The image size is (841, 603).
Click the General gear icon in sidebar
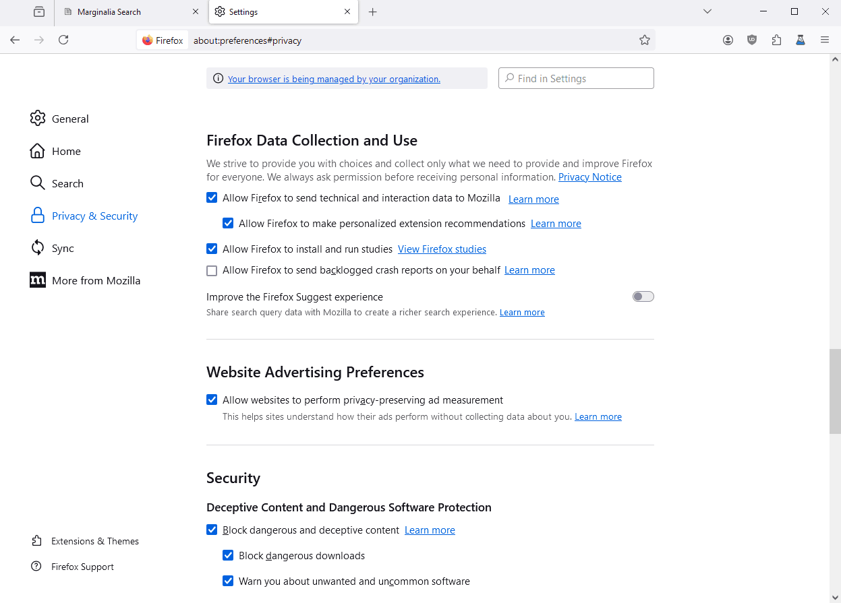(37, 119)
